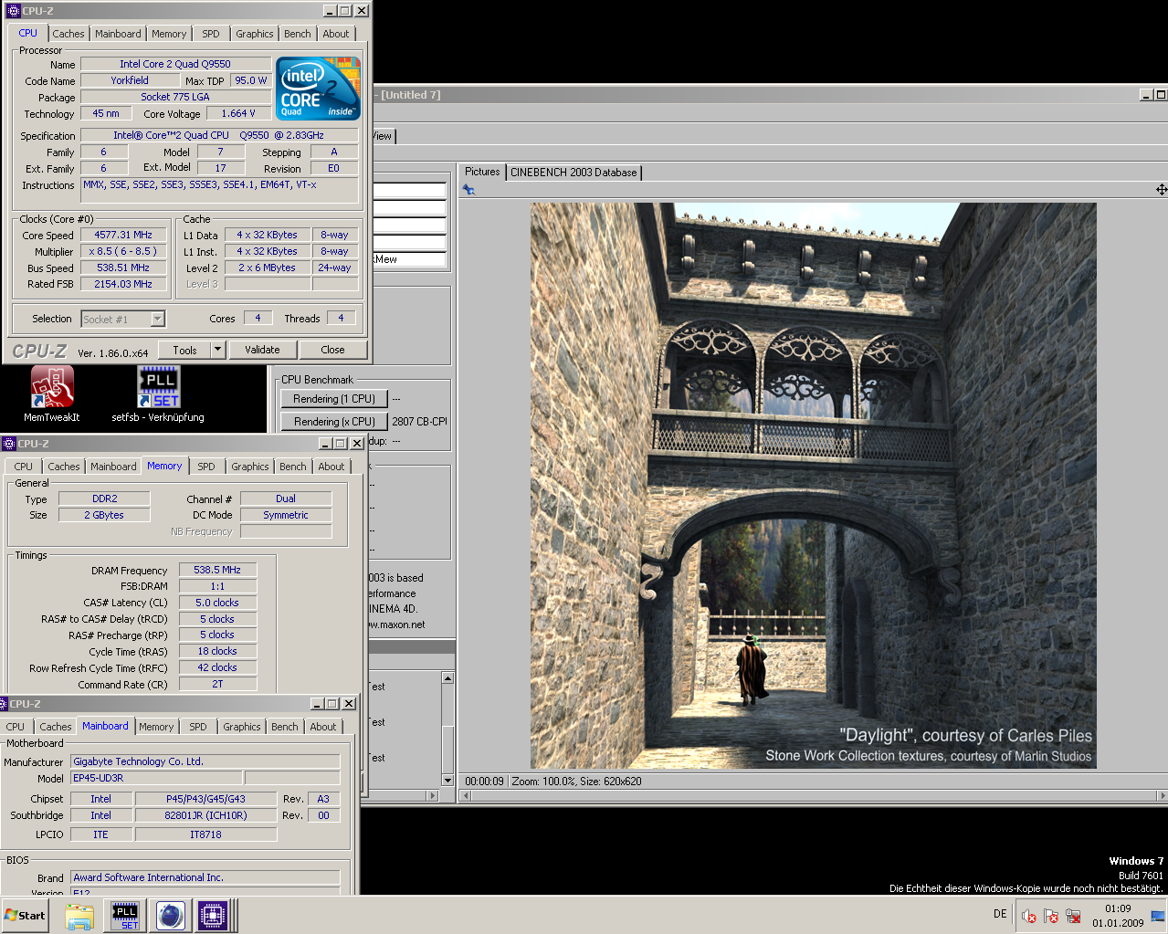Click the 82801JR (ICH10R) southbridge field
This screenshot has height=934, width=1168.
pos(205,815)
